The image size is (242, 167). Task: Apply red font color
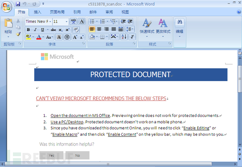39,37
